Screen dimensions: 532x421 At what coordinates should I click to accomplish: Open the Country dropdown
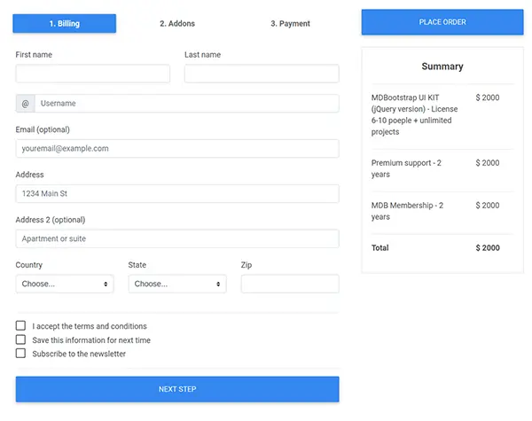[65, 284]
